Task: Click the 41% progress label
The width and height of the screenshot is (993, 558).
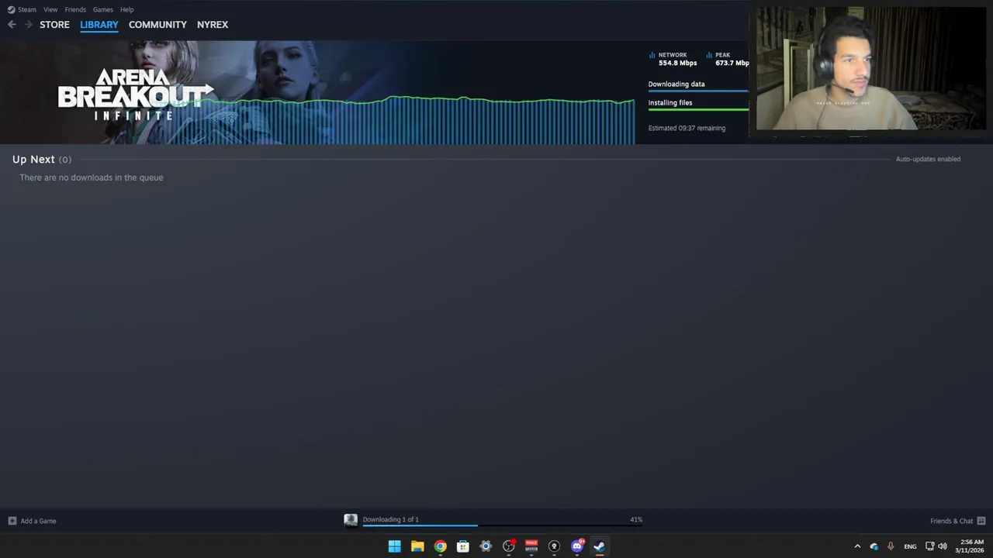Action: [x=636, y=519]
